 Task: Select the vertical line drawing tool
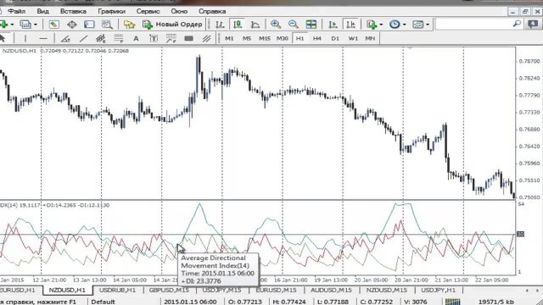click(x=25, y=38)
